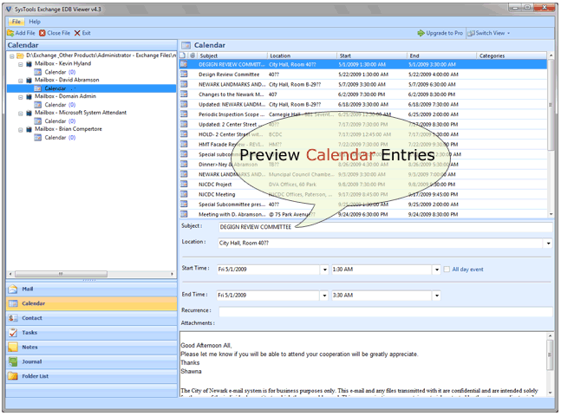Select the Tasks navigation pane
Image resolution: width=561 pixels, height=416 pixels.
(92, 333)
